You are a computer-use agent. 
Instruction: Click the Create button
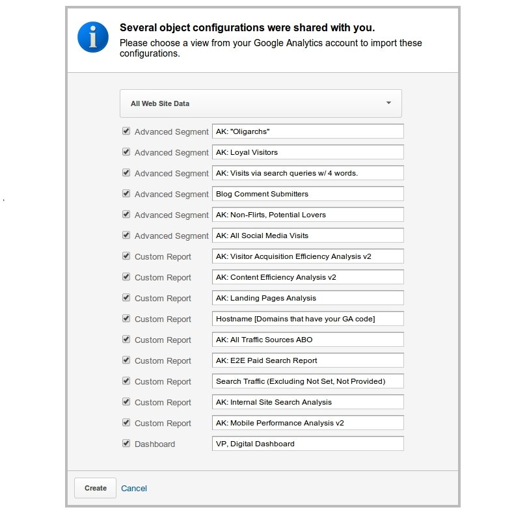pyautogui.click(x=96, y=488)
